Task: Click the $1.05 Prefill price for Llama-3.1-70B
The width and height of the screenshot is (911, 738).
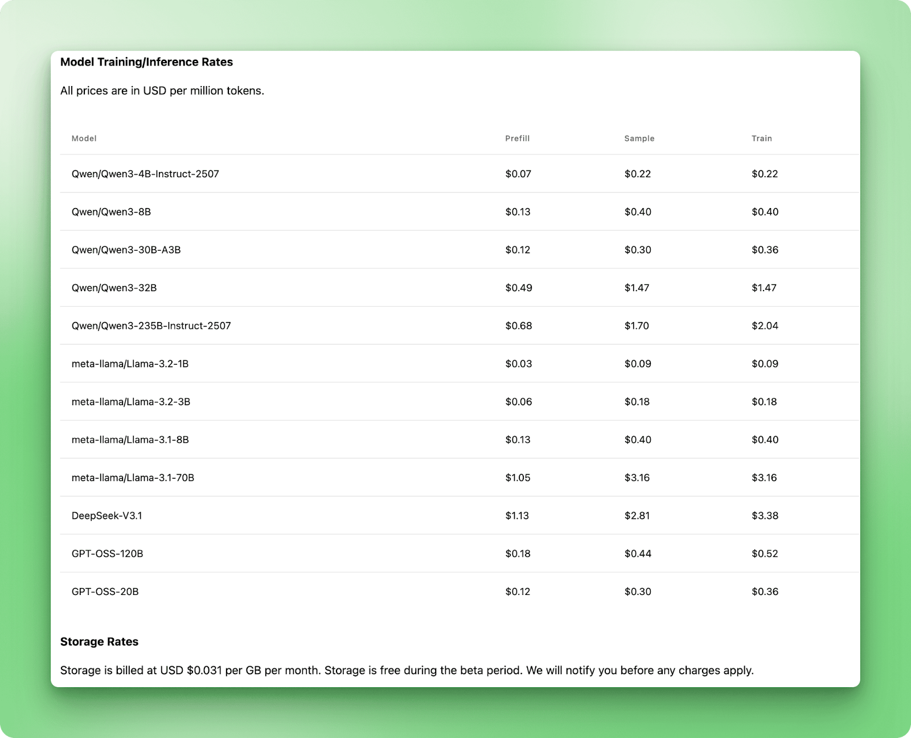Action: [x=518, y=478]
